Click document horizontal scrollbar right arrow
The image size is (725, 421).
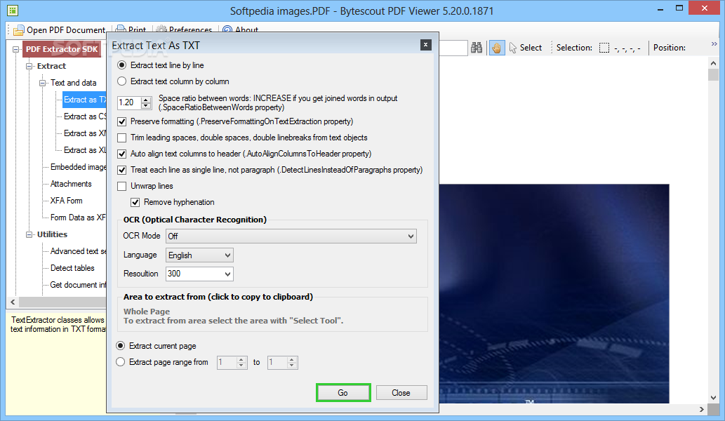702,410
